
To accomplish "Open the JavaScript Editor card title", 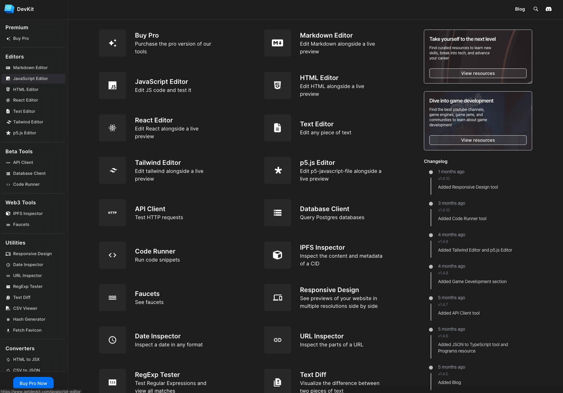I will [x=161, y=82].
